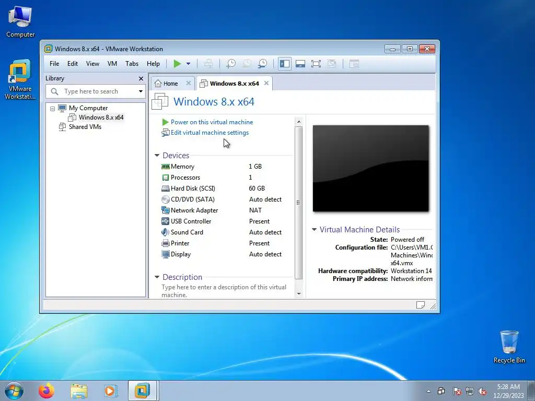The width and height of the screenshot is (535, 401).
Task: Open the Windows Start button
Action: [14, 391]
